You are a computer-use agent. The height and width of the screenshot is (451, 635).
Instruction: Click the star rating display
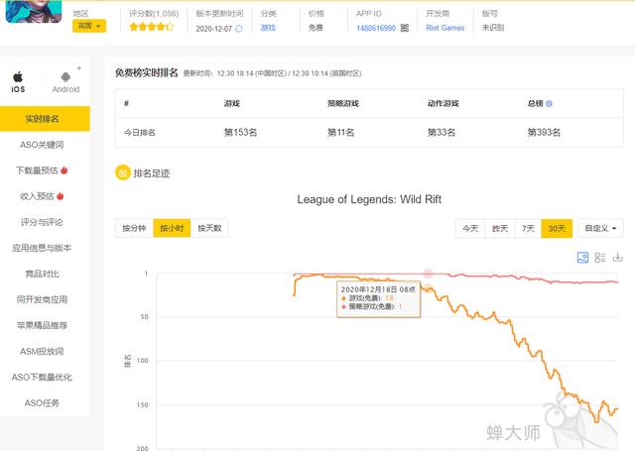click(x=152, y=27)
